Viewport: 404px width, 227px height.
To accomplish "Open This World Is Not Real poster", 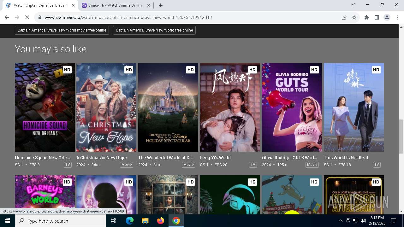I will tap(354, 107).
